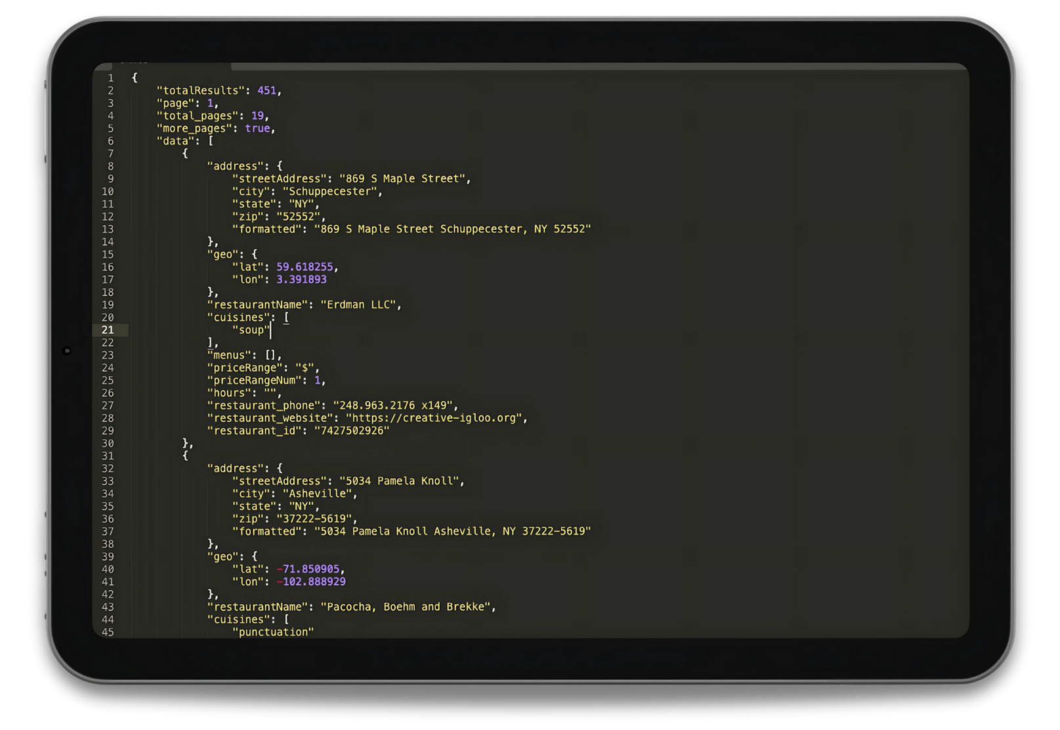Click line number 1 in the gutter
The height and width of the screenshot is (730, 1060).
pos(110,78)
